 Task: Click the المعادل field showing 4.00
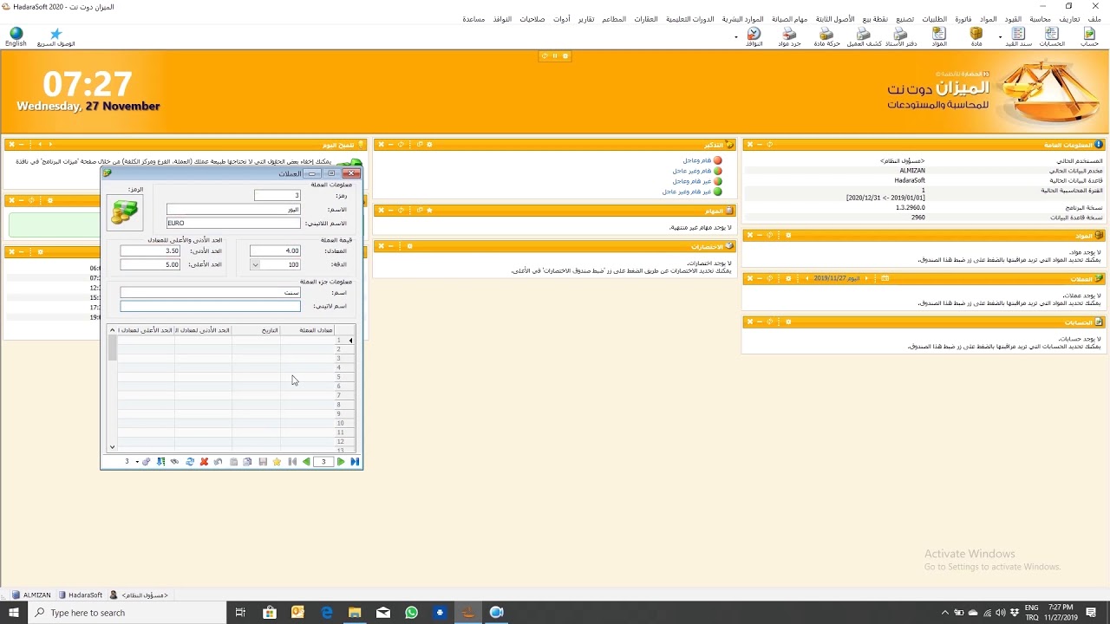click(275, 250)
